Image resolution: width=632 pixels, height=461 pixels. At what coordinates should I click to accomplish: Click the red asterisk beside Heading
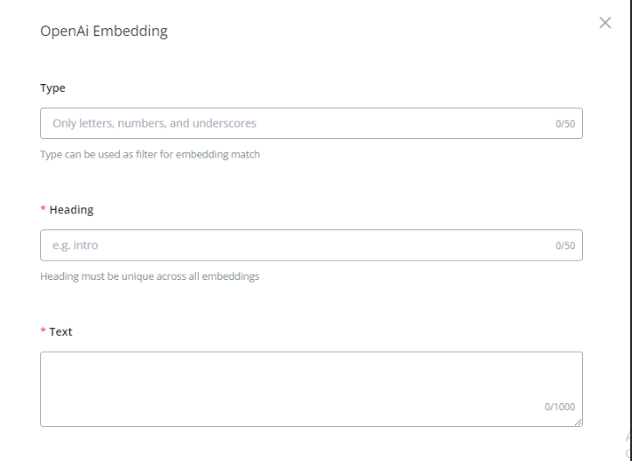[44, 210]
